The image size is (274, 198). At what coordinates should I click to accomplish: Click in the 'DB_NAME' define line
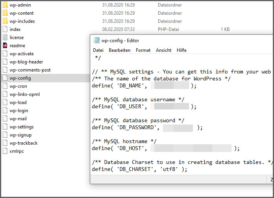coord(144,85)
